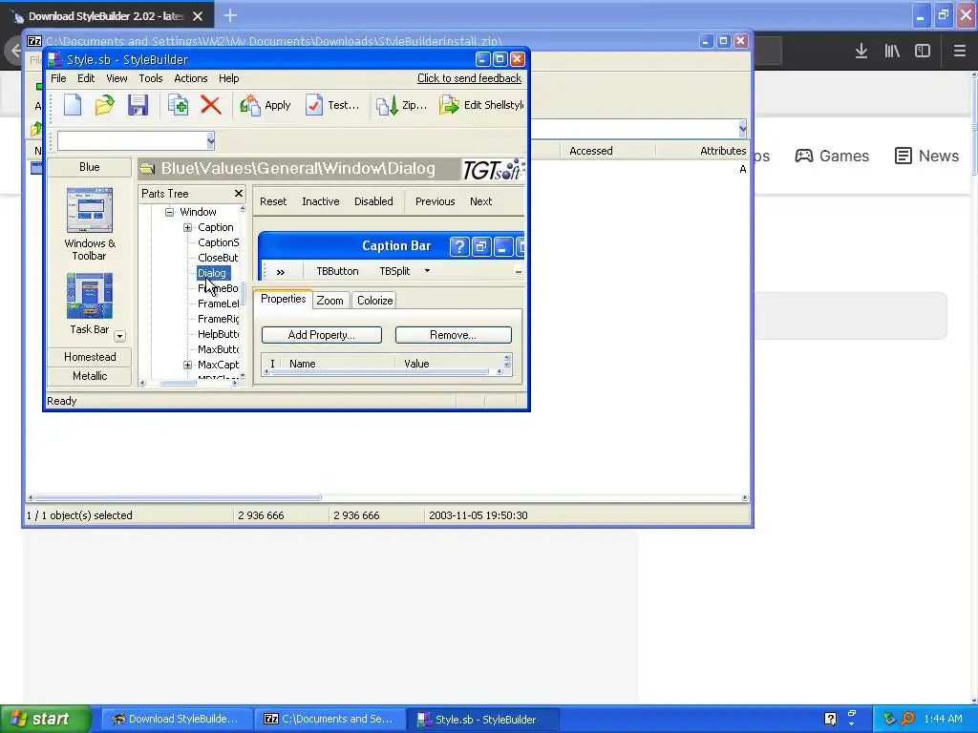This screenshot has width=978, height=733.
Task: Select the Properties tab
Action: point(283,299)
